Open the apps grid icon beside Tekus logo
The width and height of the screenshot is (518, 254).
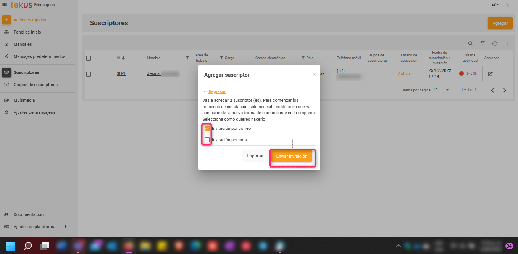[x=5, y=5]
